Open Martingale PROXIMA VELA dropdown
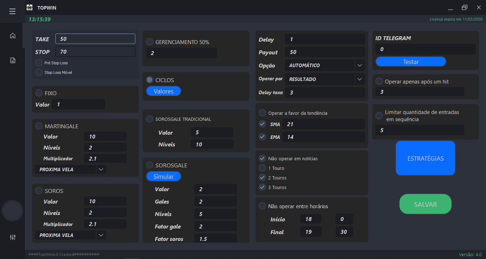 click(x=101, y=170)
